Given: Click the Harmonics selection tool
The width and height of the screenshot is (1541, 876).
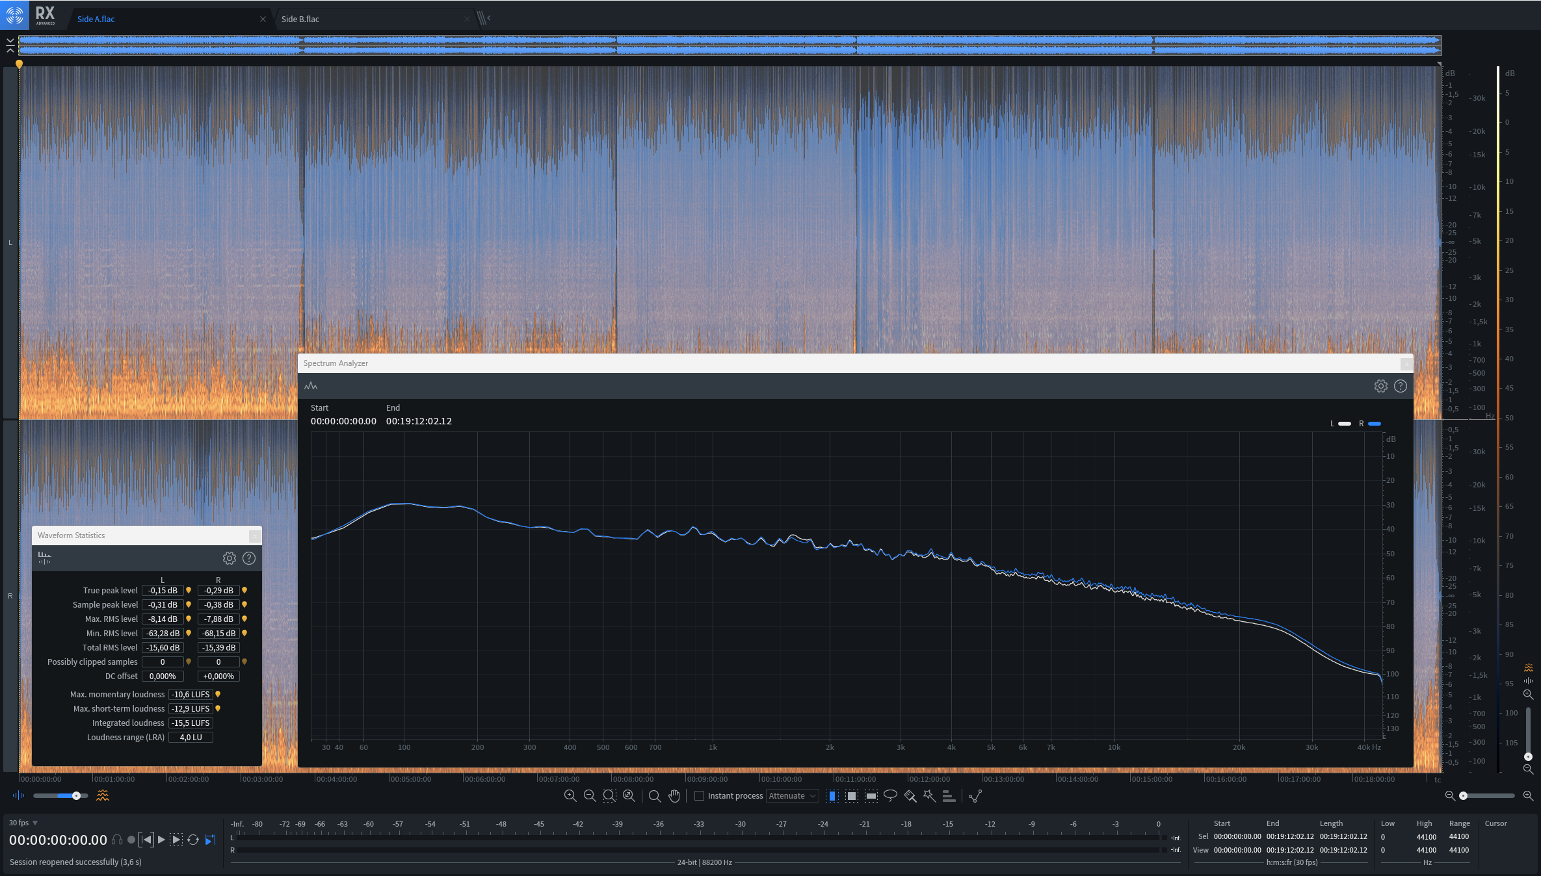Looking at the screenshot, I should 949,795.
